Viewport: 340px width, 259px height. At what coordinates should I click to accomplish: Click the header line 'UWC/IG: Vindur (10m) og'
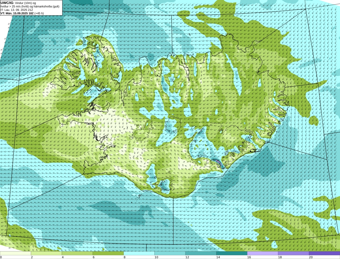coord(18,3)
